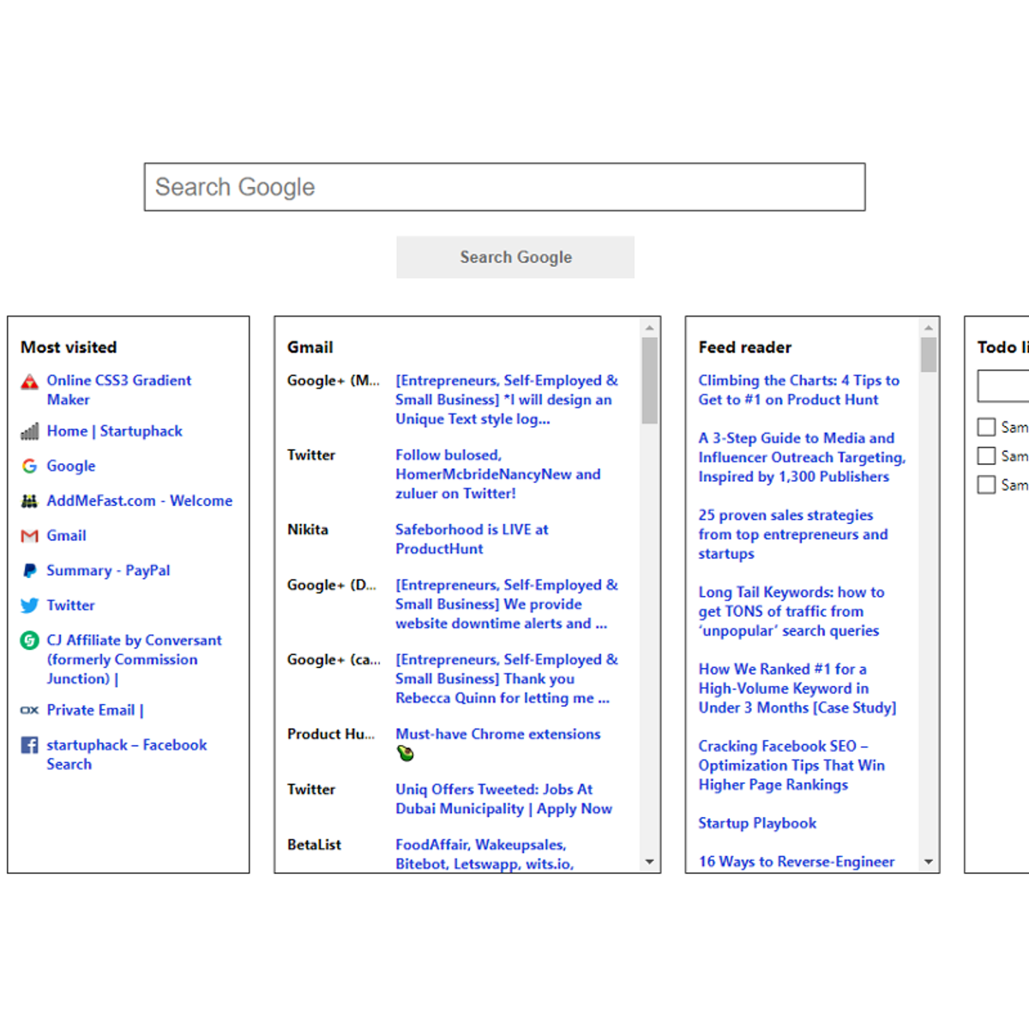Click the Online CSS3 Gradient Maker favicon
This screenshot has width=1029, height=1029.
click(29, 382)
